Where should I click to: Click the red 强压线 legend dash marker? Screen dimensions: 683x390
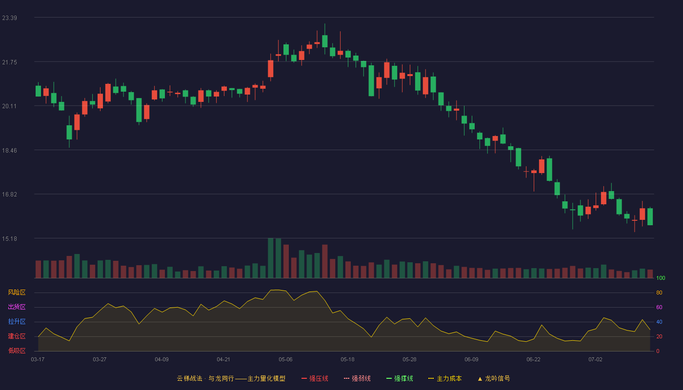[x=304, y=378]
